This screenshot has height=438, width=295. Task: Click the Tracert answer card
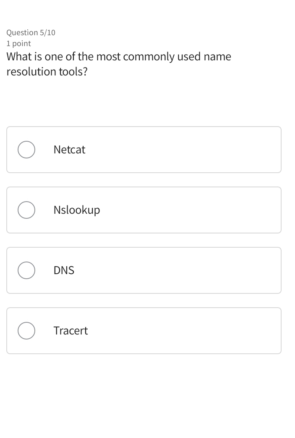point(144,330)
